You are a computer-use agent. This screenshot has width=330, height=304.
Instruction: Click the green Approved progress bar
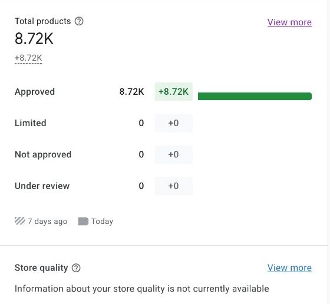pyautogui.click(x=255, y=96)
